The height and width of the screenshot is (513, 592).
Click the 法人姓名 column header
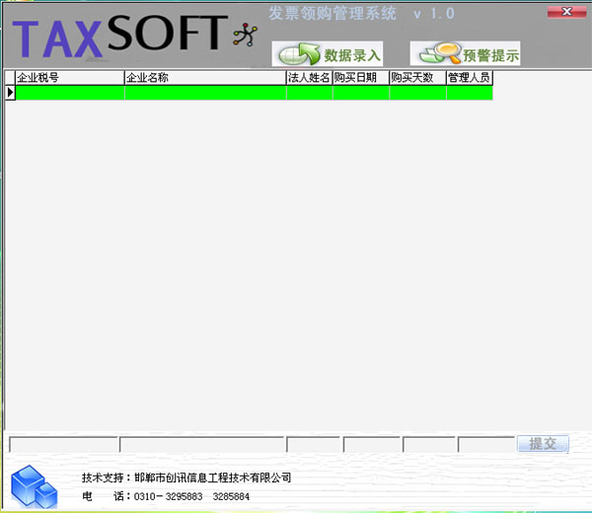coord(309,77)
